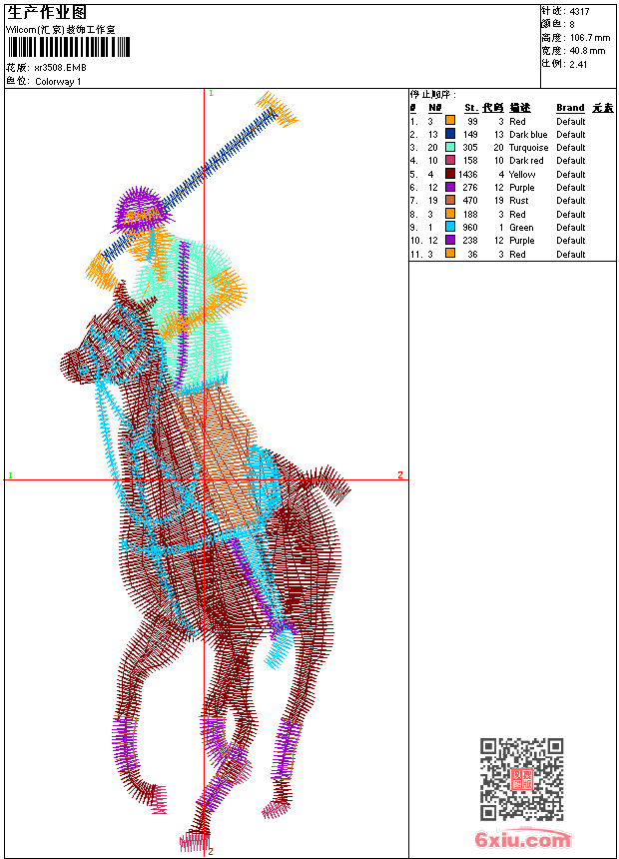The image size is (619, 859).
Task: Click the 'Default' brand in the Turquoise row
Action: [571, 148]
